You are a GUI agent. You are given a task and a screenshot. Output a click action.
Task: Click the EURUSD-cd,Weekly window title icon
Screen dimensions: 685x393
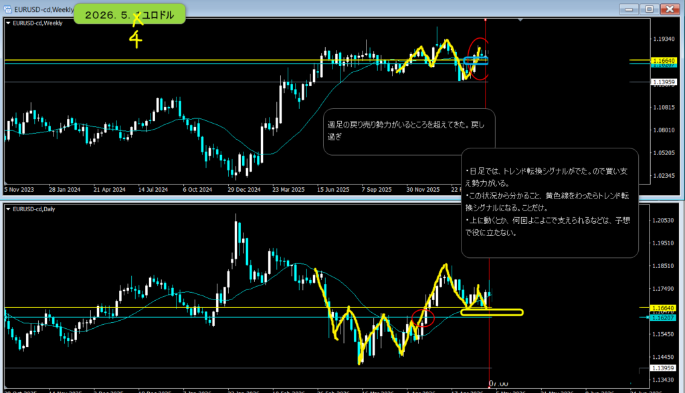(8, 9)
